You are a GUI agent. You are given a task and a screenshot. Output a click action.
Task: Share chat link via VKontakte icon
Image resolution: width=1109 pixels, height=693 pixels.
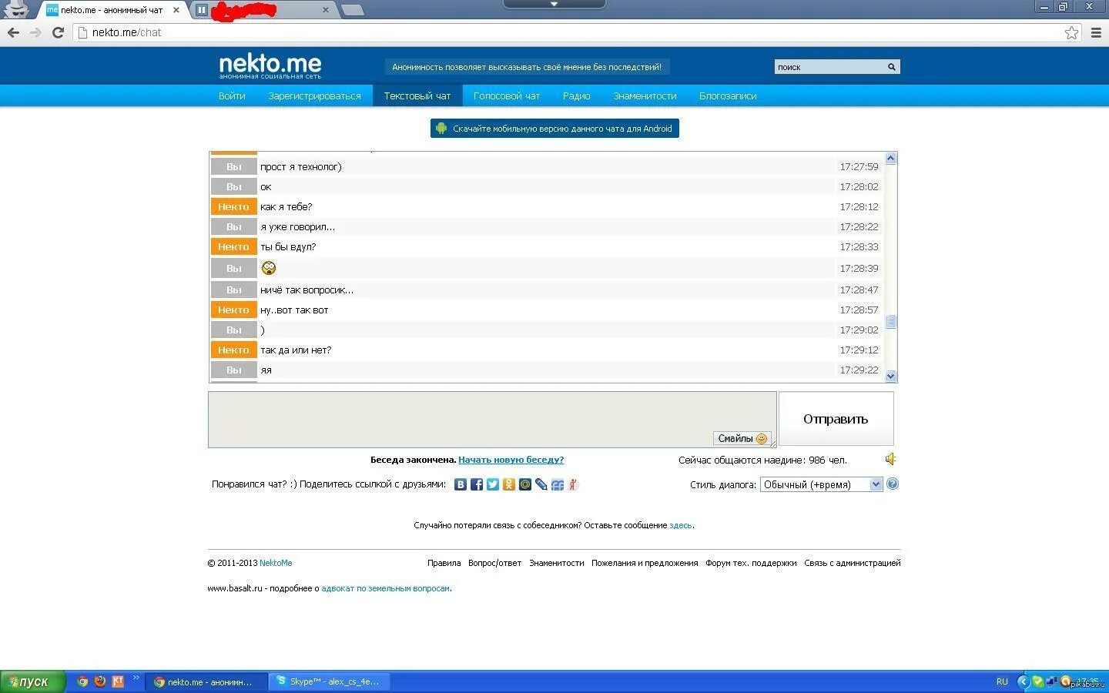pyautogui.click(x=461, y=484)
